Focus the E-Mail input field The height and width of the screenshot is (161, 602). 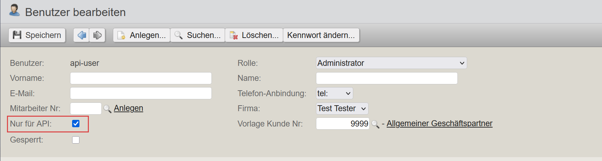141,93
